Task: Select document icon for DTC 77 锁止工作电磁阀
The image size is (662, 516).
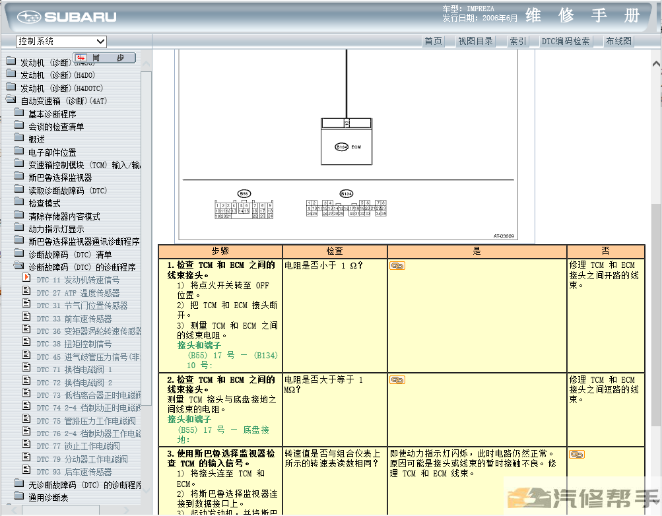Action: point(26,444)
